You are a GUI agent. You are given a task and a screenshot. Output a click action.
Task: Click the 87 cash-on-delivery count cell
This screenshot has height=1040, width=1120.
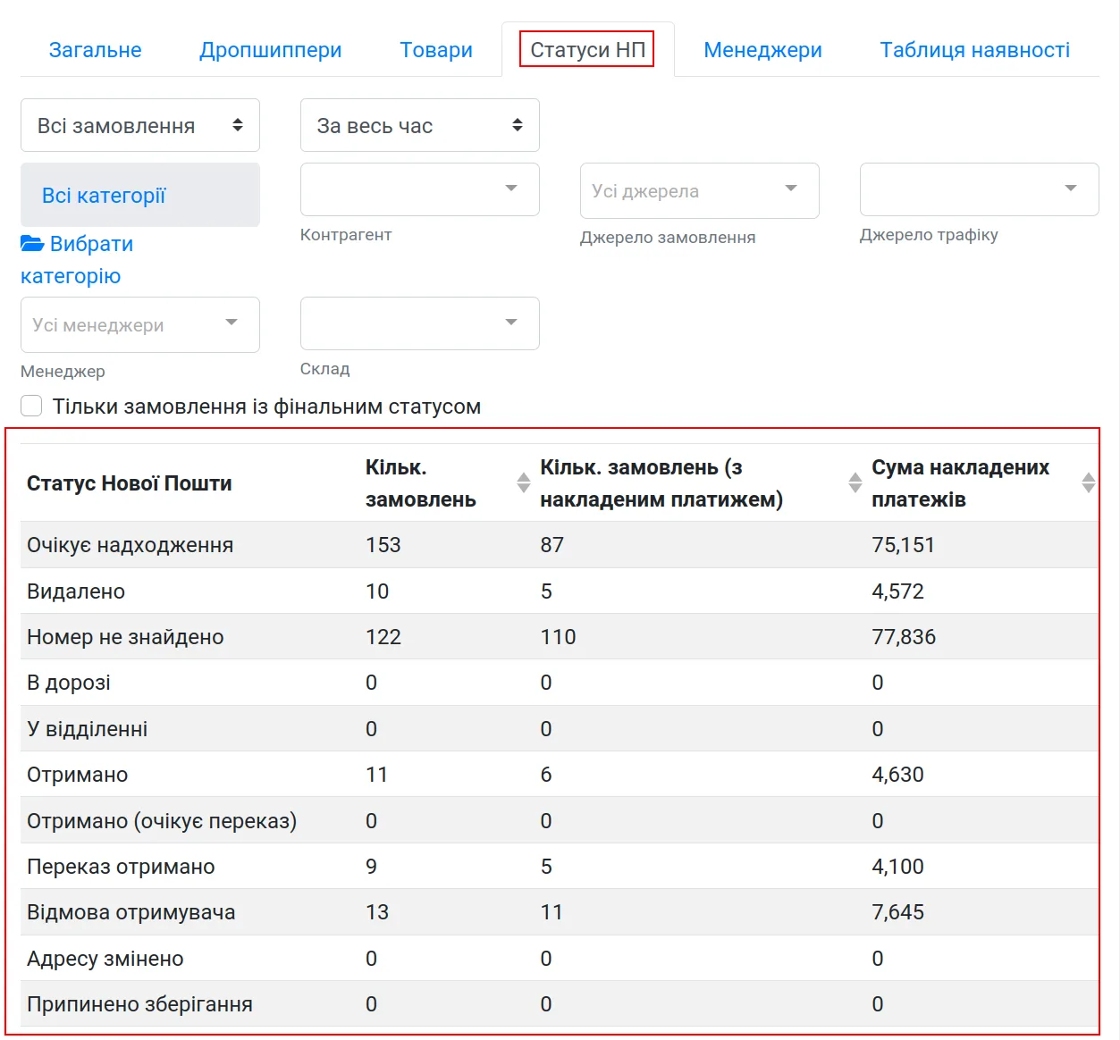point(552,545)
